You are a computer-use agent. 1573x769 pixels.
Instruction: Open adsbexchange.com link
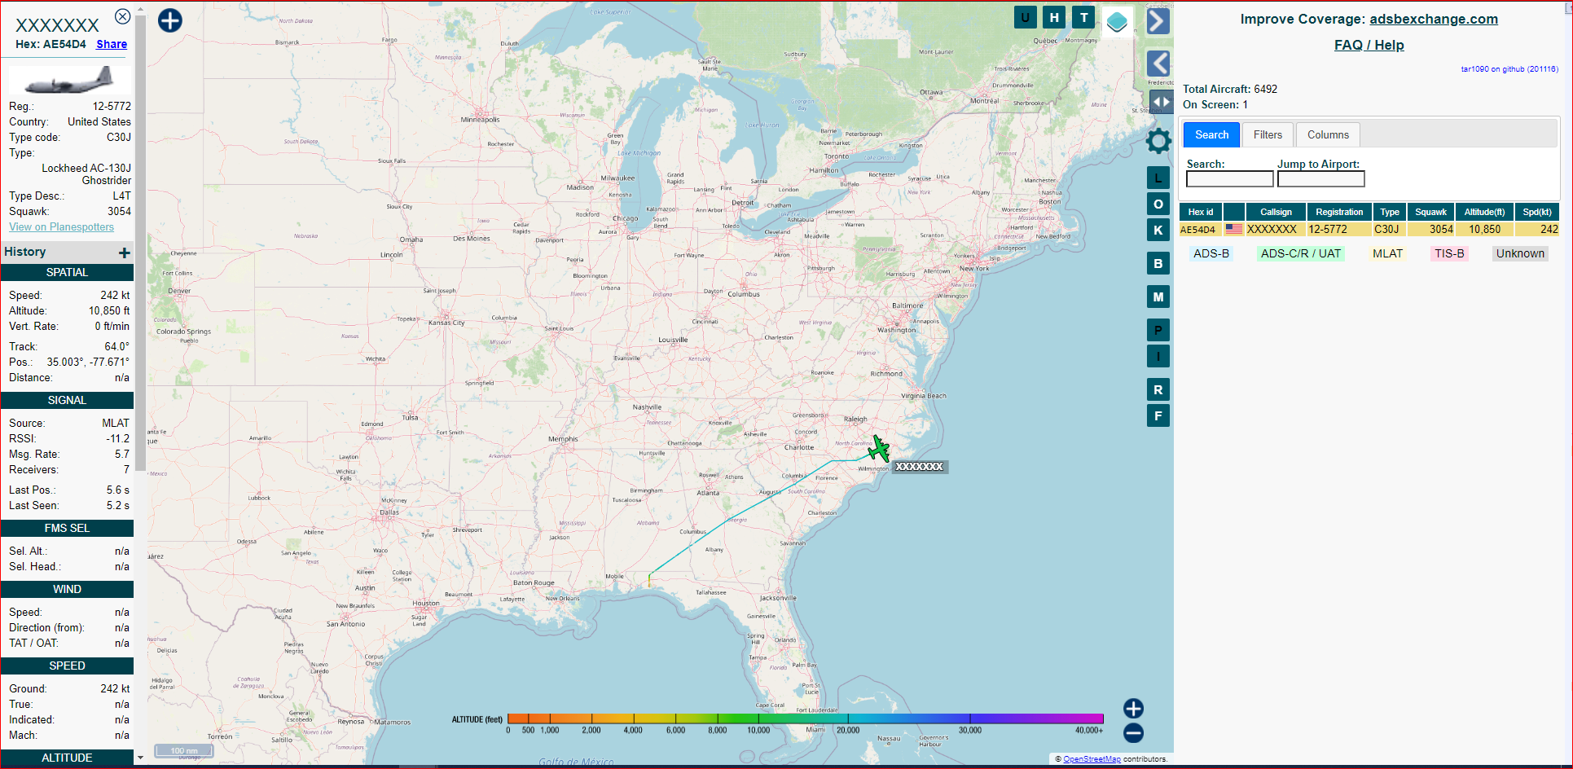click(x=1433, y=19)
